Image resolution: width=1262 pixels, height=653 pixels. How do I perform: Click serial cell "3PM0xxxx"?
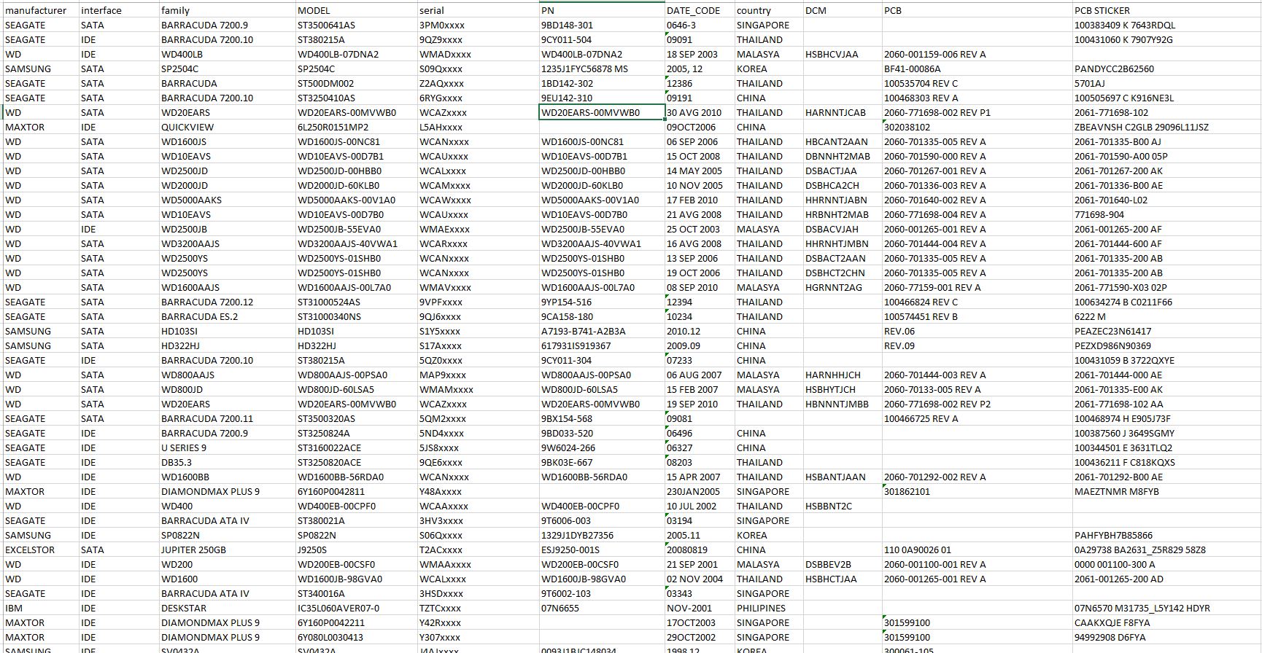coord(478,25)
